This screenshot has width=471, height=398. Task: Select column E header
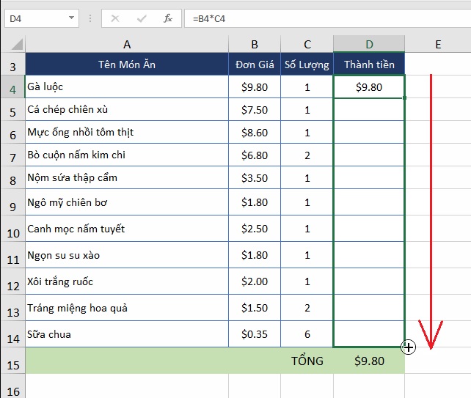click(438, 45)
